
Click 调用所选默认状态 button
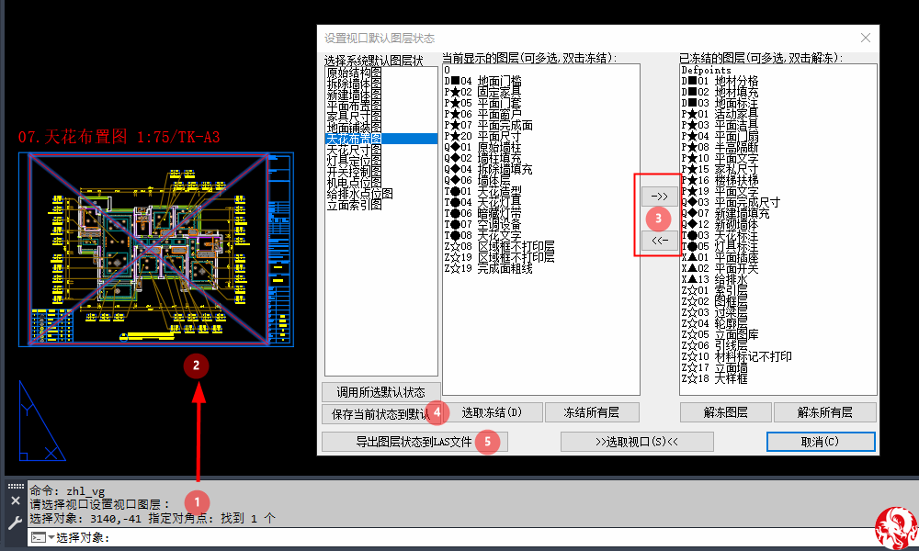pos(381,392)
